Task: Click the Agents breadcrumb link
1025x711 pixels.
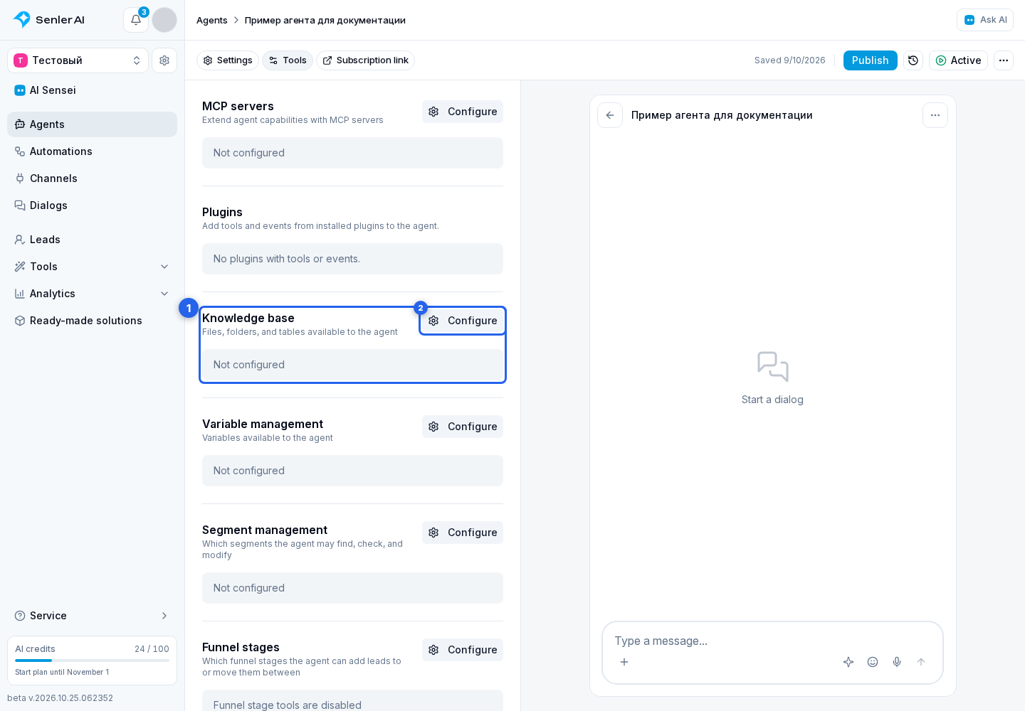Action: [x=212, y=20]
